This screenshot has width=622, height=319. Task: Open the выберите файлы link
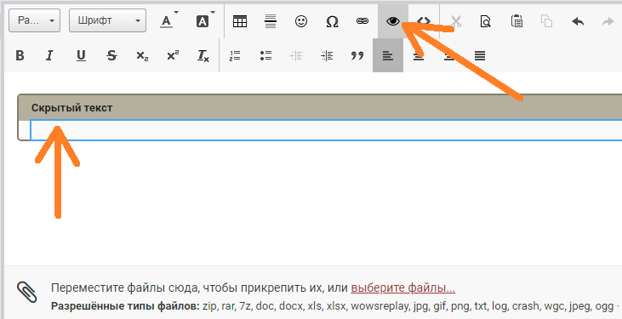(403, 288)
